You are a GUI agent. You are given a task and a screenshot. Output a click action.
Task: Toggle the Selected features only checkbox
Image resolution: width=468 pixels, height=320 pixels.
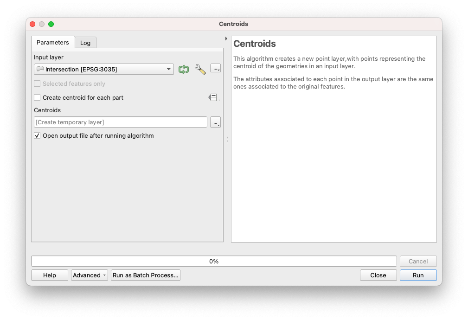(x=37, y=84)
